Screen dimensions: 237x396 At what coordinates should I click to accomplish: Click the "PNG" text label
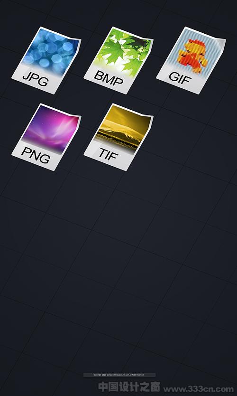point(36,155)
